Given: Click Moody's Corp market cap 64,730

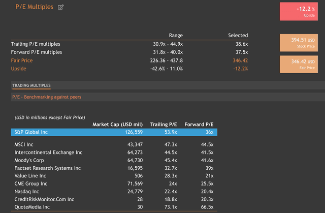Looking at the screenshot, I should click(135, 160).
